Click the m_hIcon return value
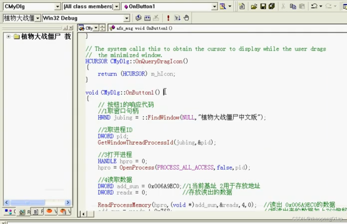Viewport: 347px width, 224px height. [x=162, y=74]
